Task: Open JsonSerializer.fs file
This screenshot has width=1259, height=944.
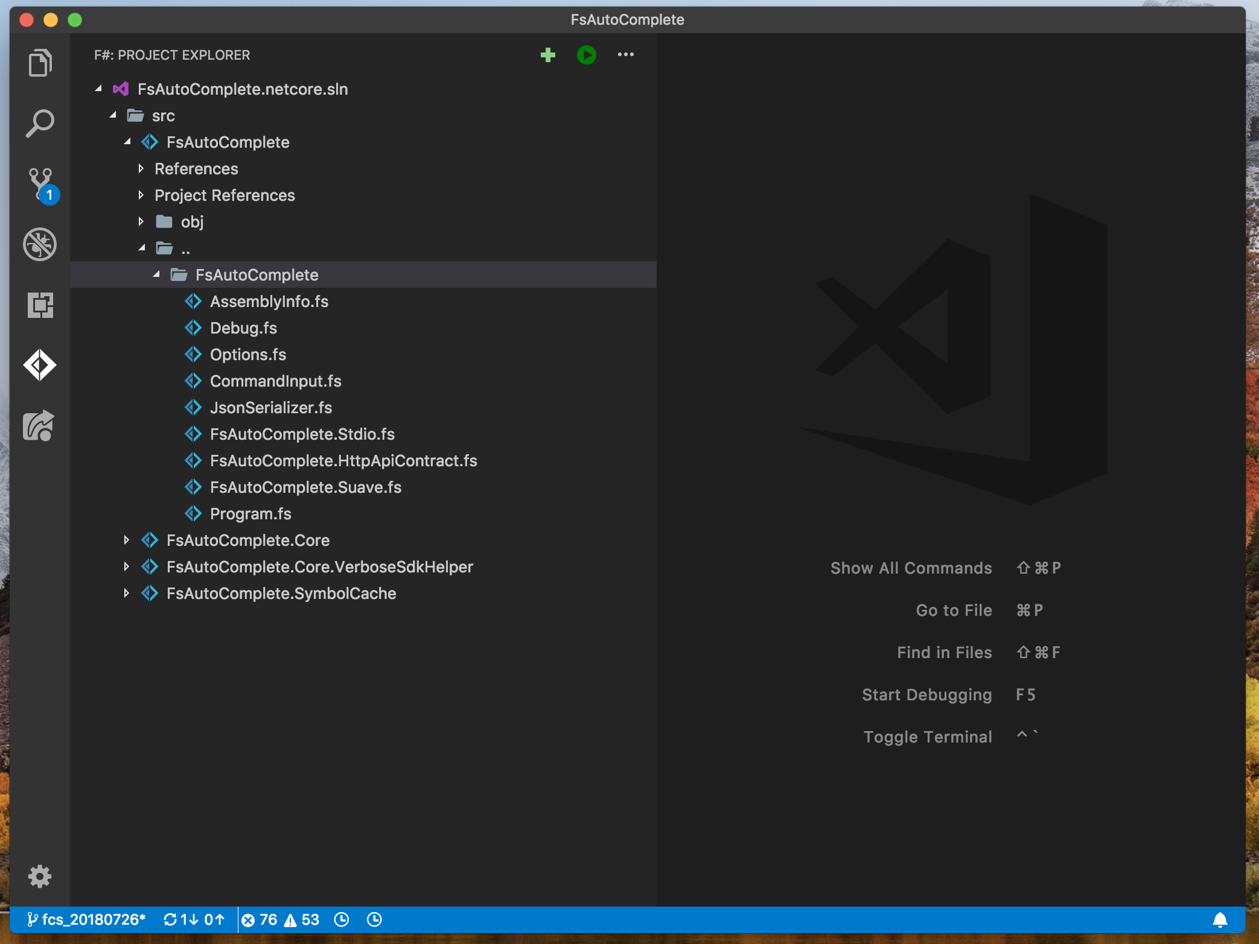Action: [x=271, y=408]
